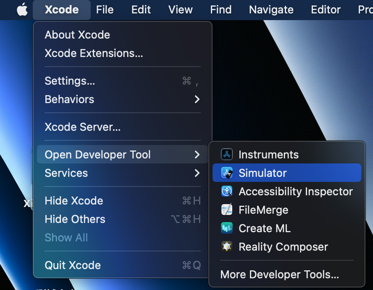Screen dimensions: 373x290
Task: Click the Create ML icon
Action: 227,228
